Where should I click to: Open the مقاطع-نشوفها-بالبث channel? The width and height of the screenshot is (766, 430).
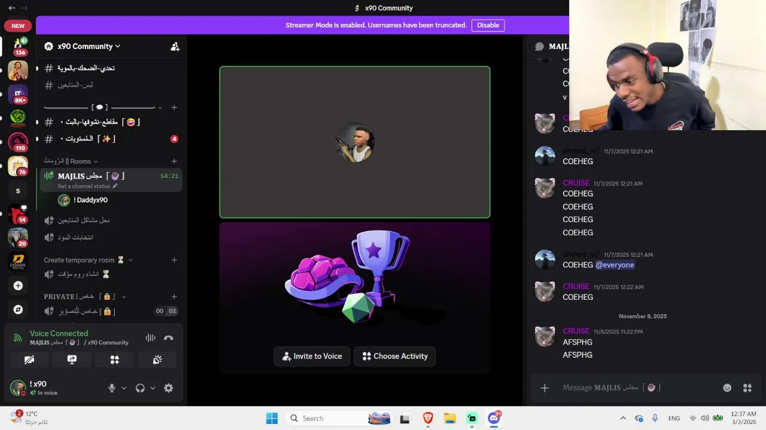tap(111, 122)
